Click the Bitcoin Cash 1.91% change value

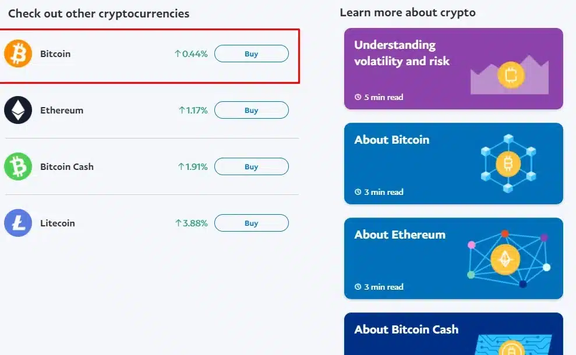(x=193, y=166)
